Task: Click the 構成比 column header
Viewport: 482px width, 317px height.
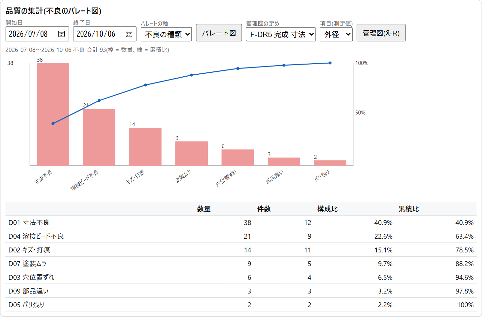Action: point(328,209)
